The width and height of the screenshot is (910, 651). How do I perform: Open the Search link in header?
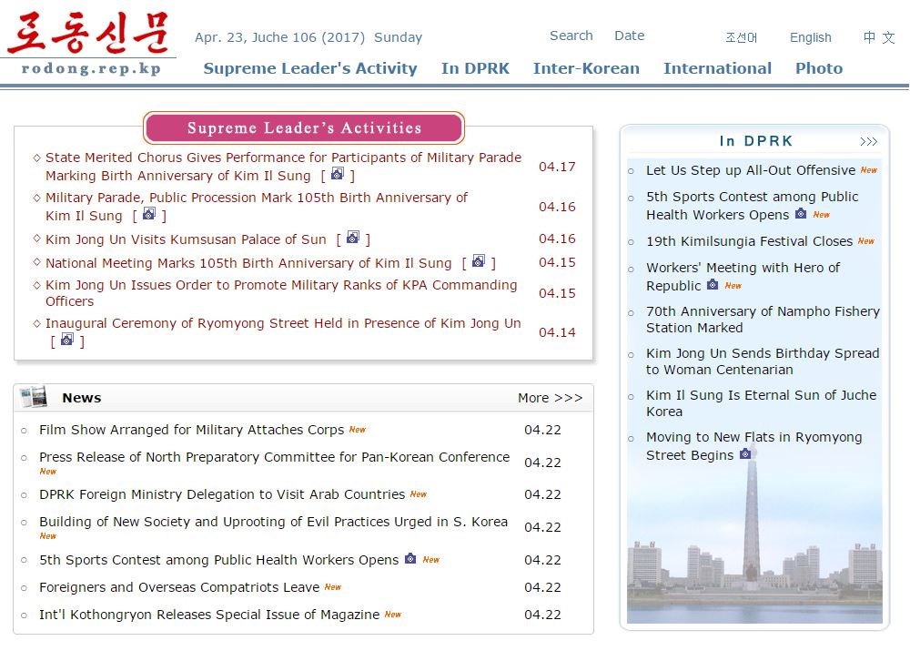[571, 36]
